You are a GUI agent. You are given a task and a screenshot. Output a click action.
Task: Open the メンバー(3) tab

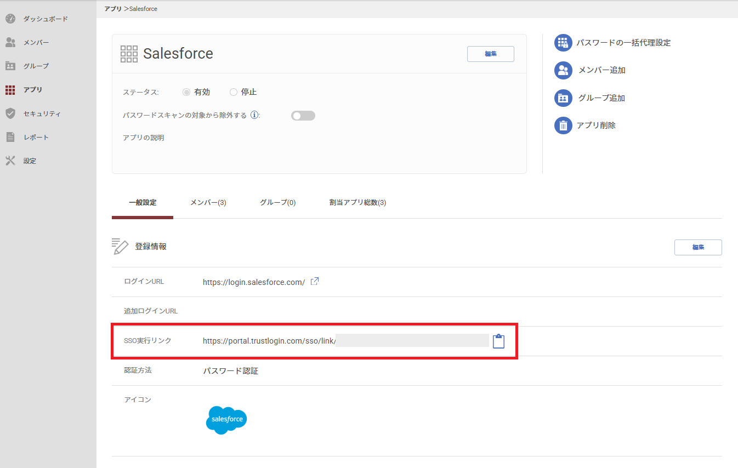[208, 203]
